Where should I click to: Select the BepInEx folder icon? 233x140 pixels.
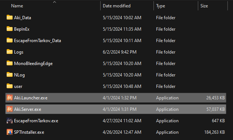point(10,29)
